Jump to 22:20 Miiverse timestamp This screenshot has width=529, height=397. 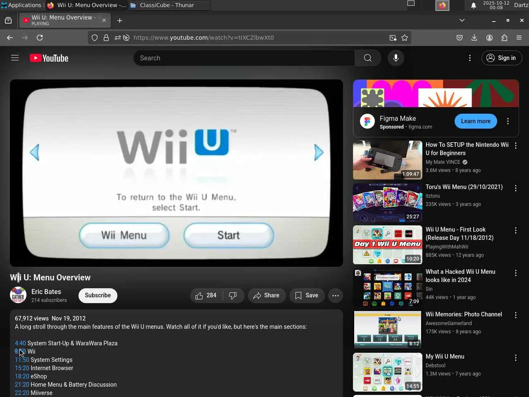point(22,393)
